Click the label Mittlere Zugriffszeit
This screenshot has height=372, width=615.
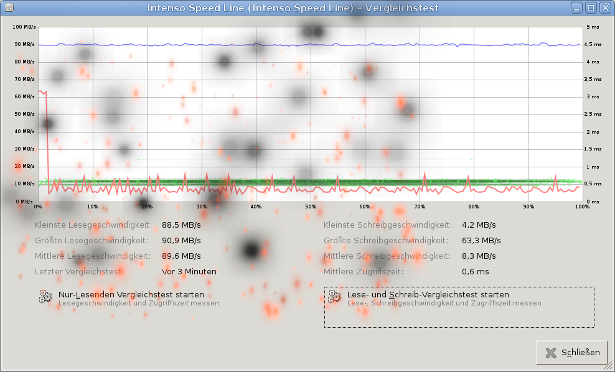(364, 271)
